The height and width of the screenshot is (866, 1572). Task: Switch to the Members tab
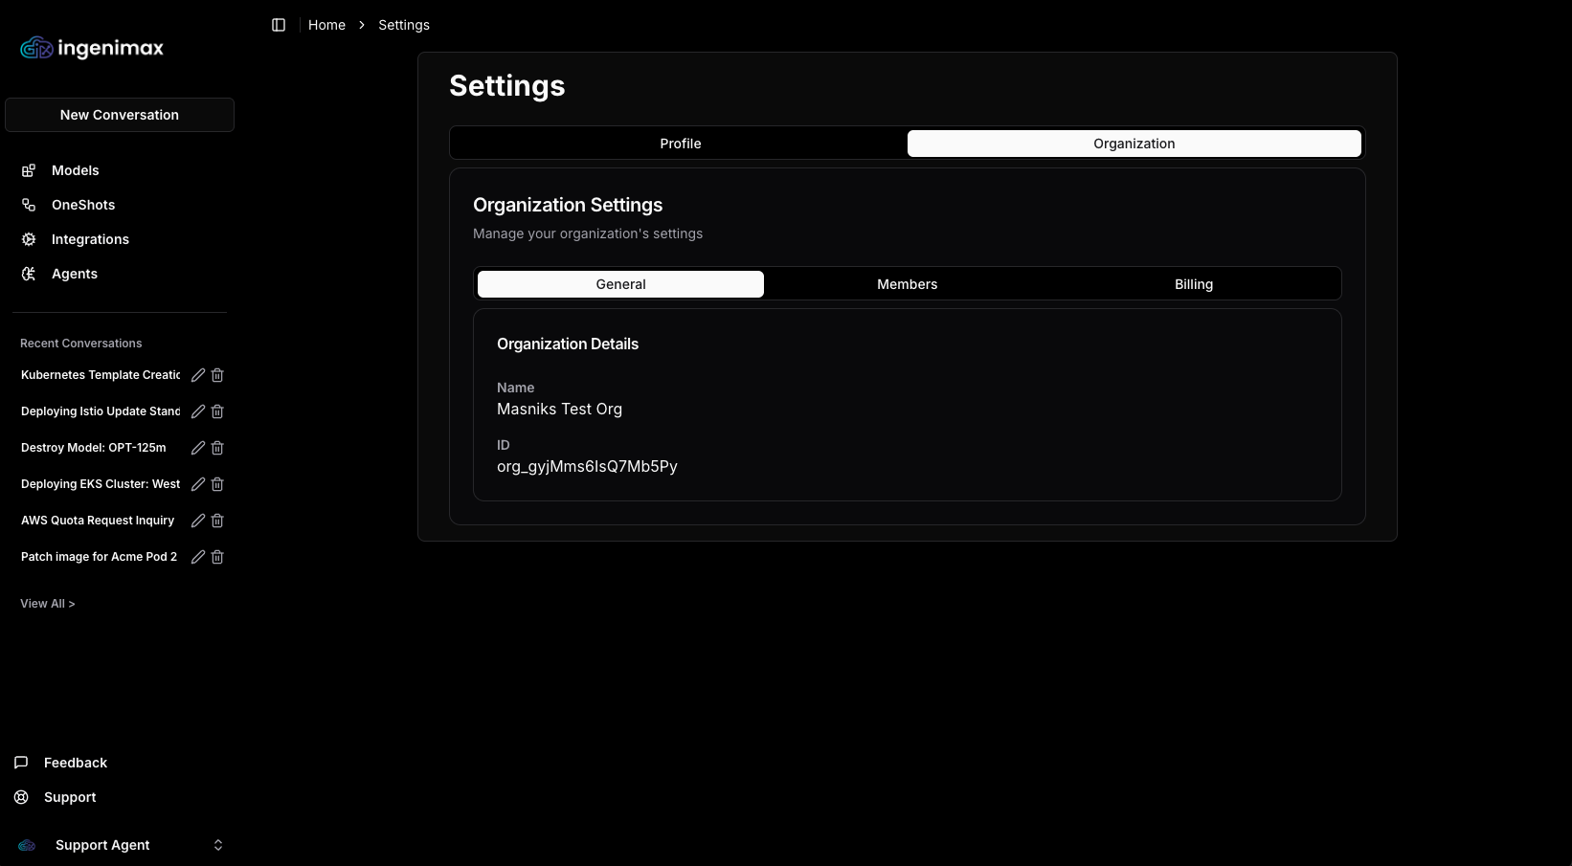(907, 284)
